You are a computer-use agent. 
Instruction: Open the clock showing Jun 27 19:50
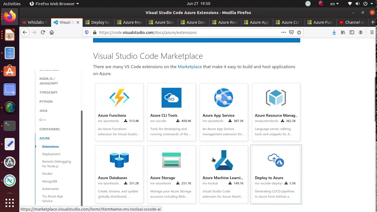click(198, 4)
